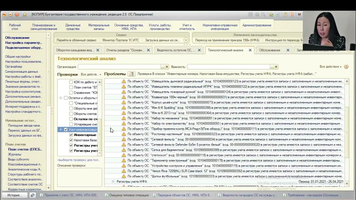Image resolution: width=356 pixels, height=200 pixels.
Task: Open the calendar icon in top toolbar
Action: [291, 14]
